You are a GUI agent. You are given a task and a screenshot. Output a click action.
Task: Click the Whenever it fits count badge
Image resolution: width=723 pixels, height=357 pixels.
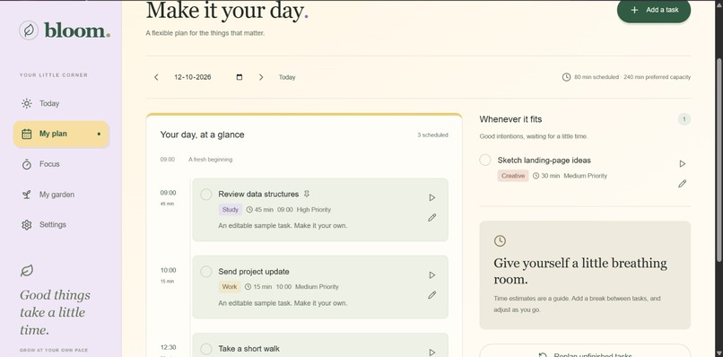tap(684, 119)
